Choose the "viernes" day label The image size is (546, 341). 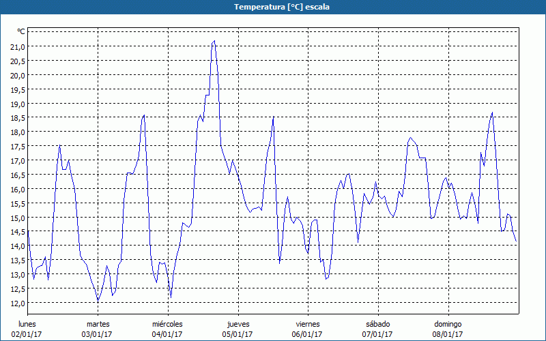click(307, 324)
